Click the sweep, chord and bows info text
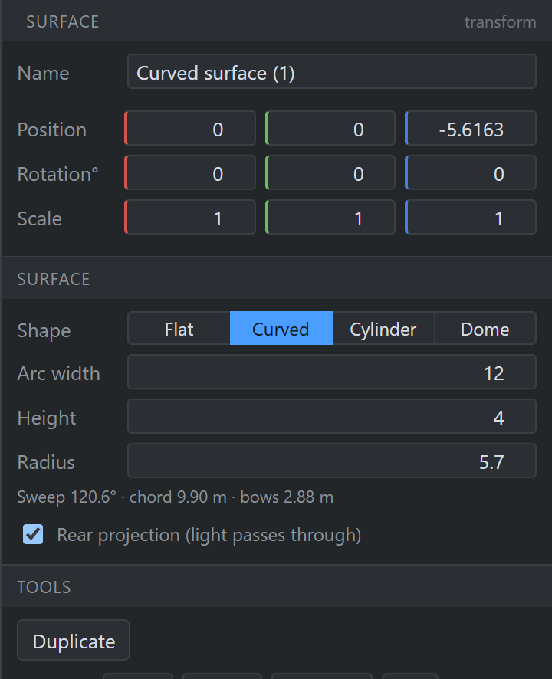The image size is (552, 679). pyautogui.click(x=175, y=497)
